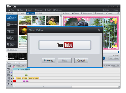The height and width of the screenshot is (93, 126).
Task: Select the girl by fence thumbnail
Action: coord(39,20)
